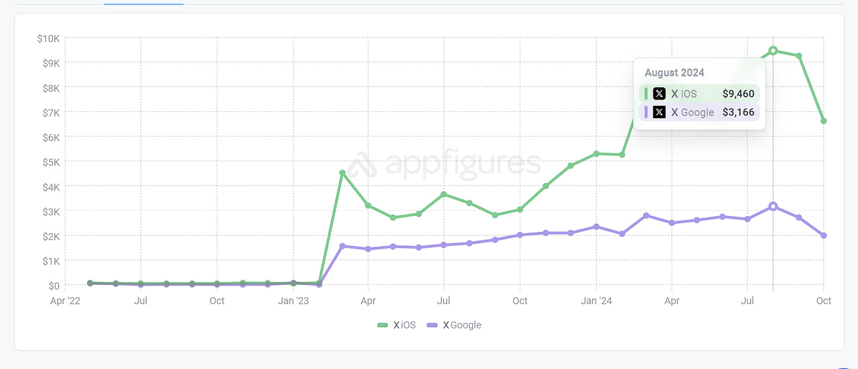
Task: Click the $5K y-axis label
Action: coord(50,161)
